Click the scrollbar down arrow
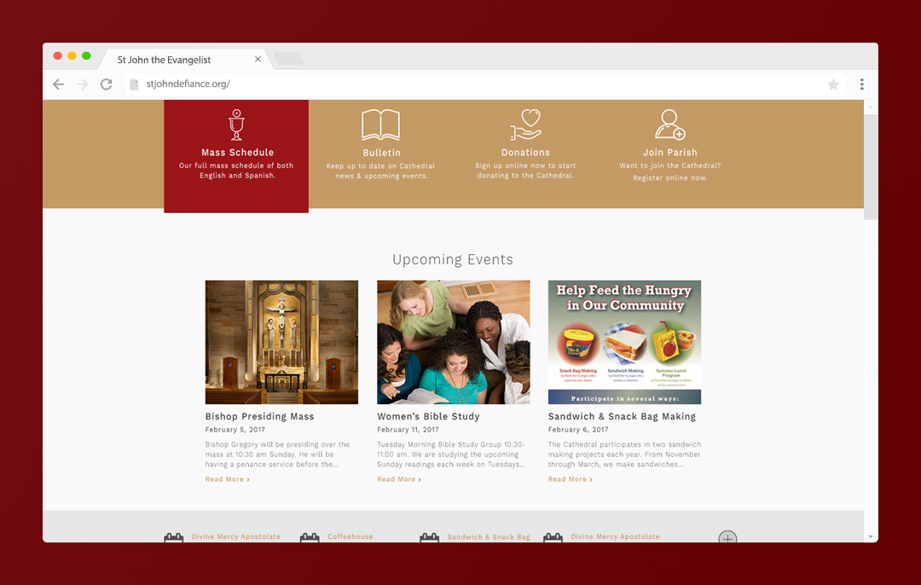 coord(871,537)
